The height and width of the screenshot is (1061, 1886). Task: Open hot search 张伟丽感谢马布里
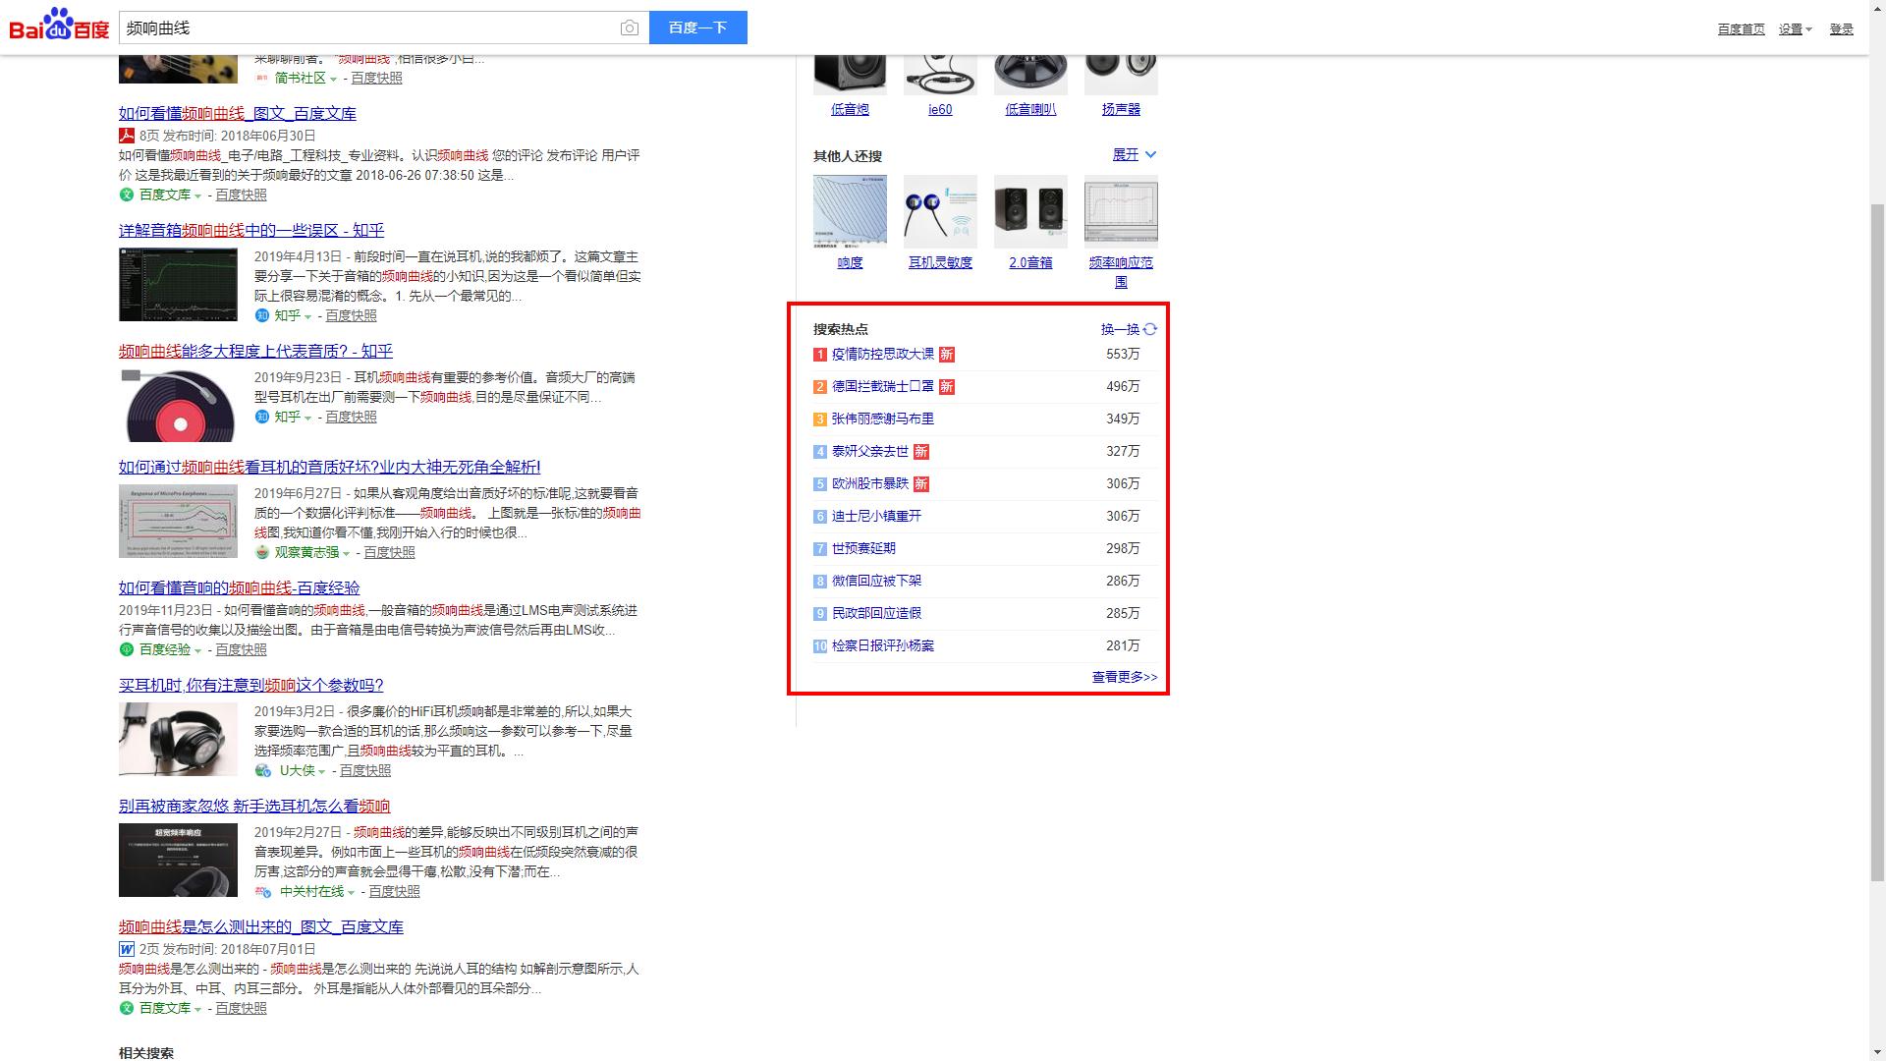[883, 419]
